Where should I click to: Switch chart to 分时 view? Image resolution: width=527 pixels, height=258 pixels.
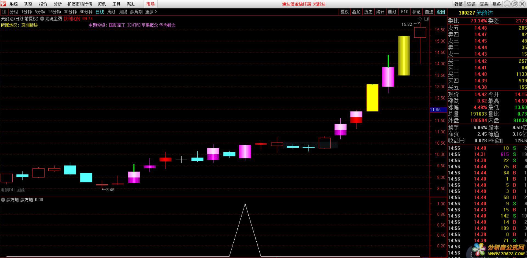tap(14, 12)
